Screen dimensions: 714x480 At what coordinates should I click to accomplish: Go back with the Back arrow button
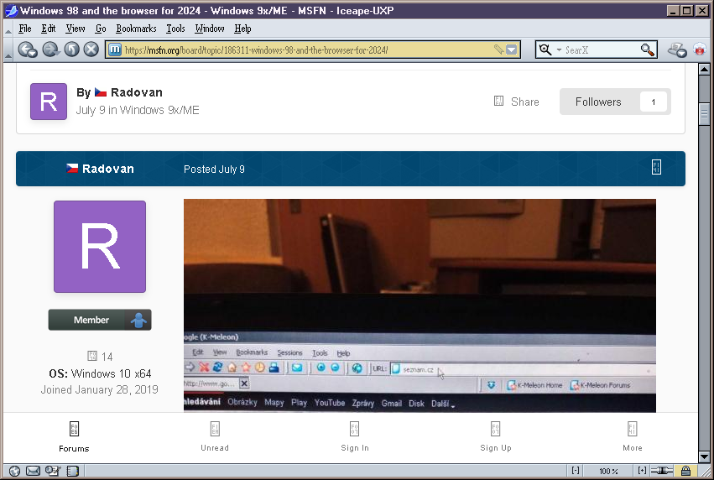(27, 50)
